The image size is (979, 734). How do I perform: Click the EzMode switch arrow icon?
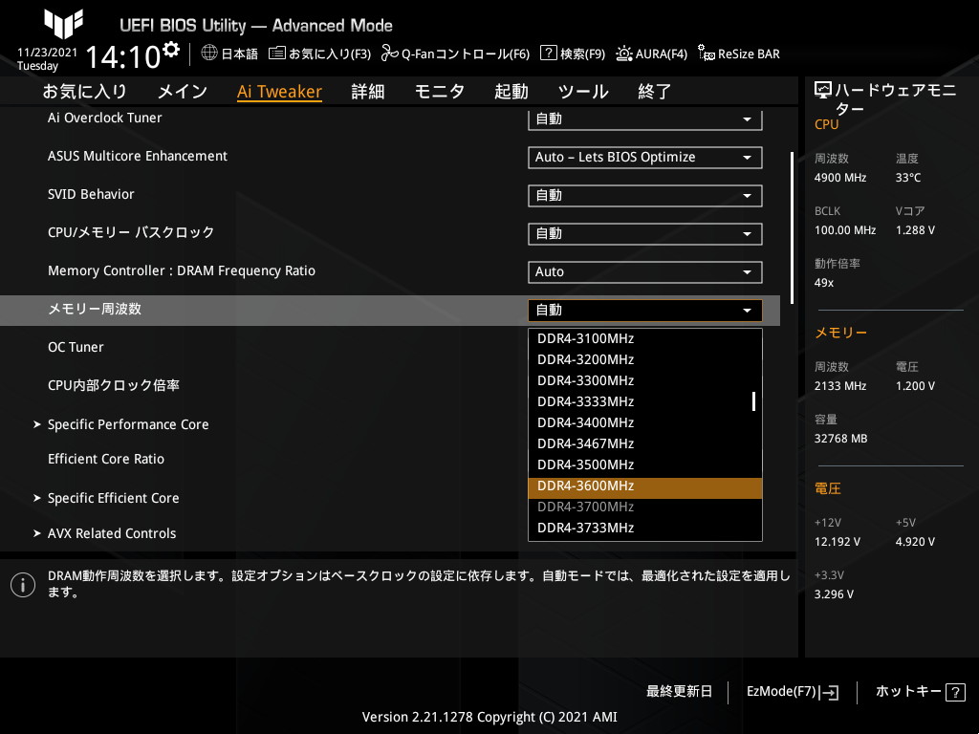(x=829, y=692)
